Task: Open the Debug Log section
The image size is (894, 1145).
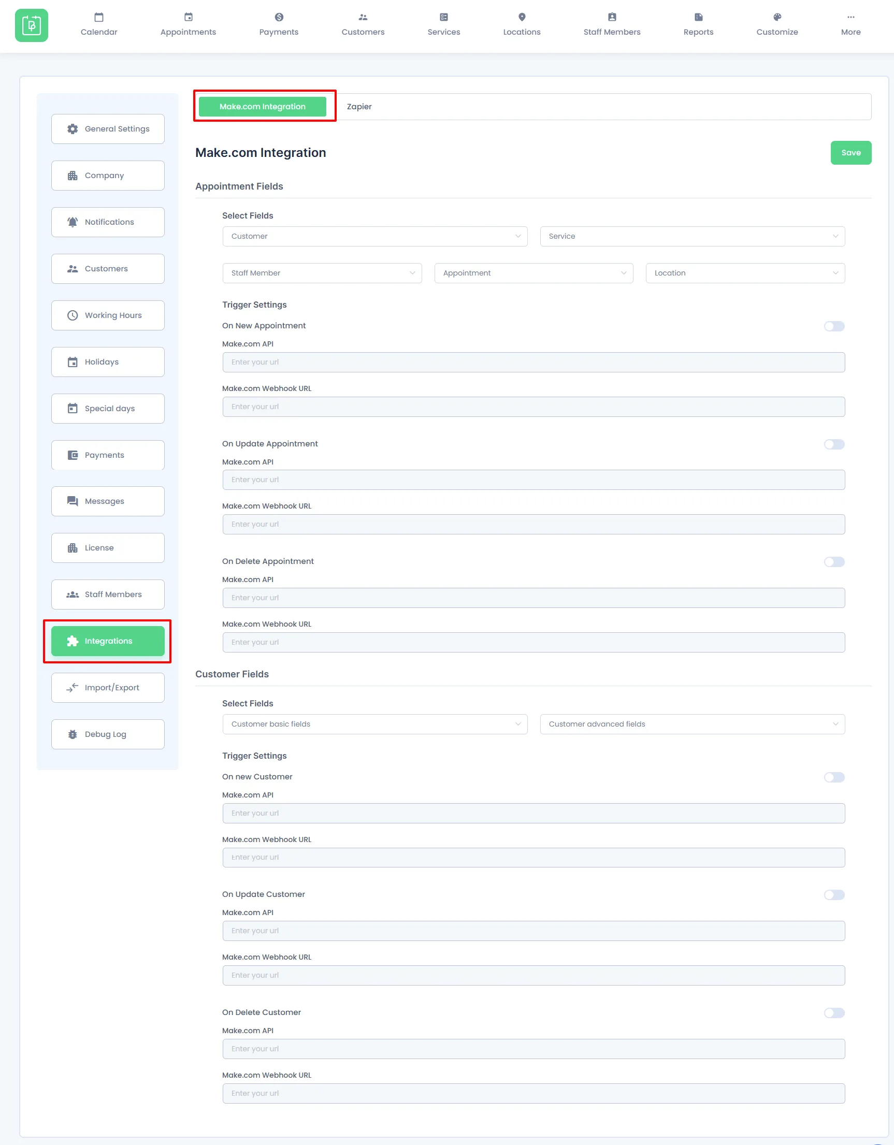Action: 108,734
